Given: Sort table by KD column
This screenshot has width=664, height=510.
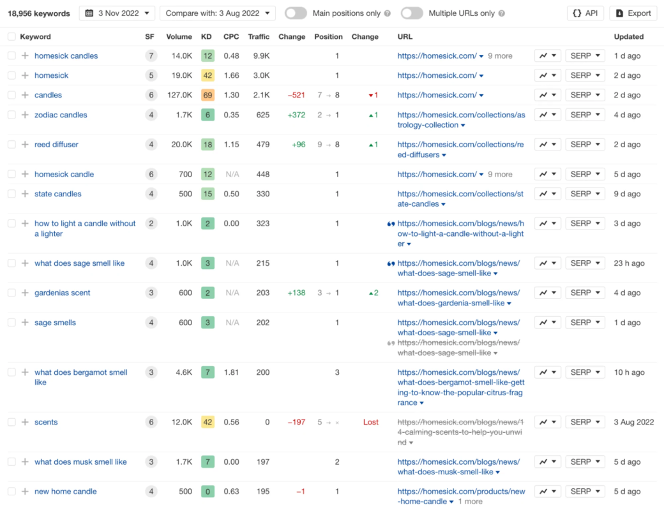Looking at the screenshot, I should [206, 37].
